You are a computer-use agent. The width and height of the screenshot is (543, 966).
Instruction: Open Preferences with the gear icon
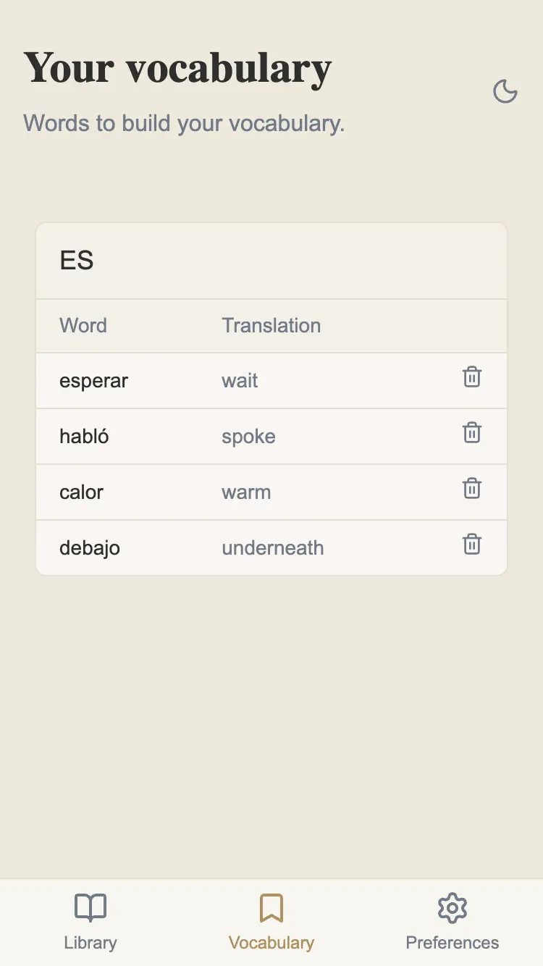452,907
